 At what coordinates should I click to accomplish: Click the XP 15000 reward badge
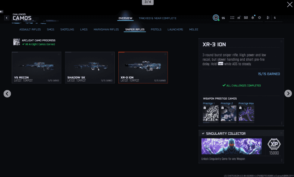274,146
